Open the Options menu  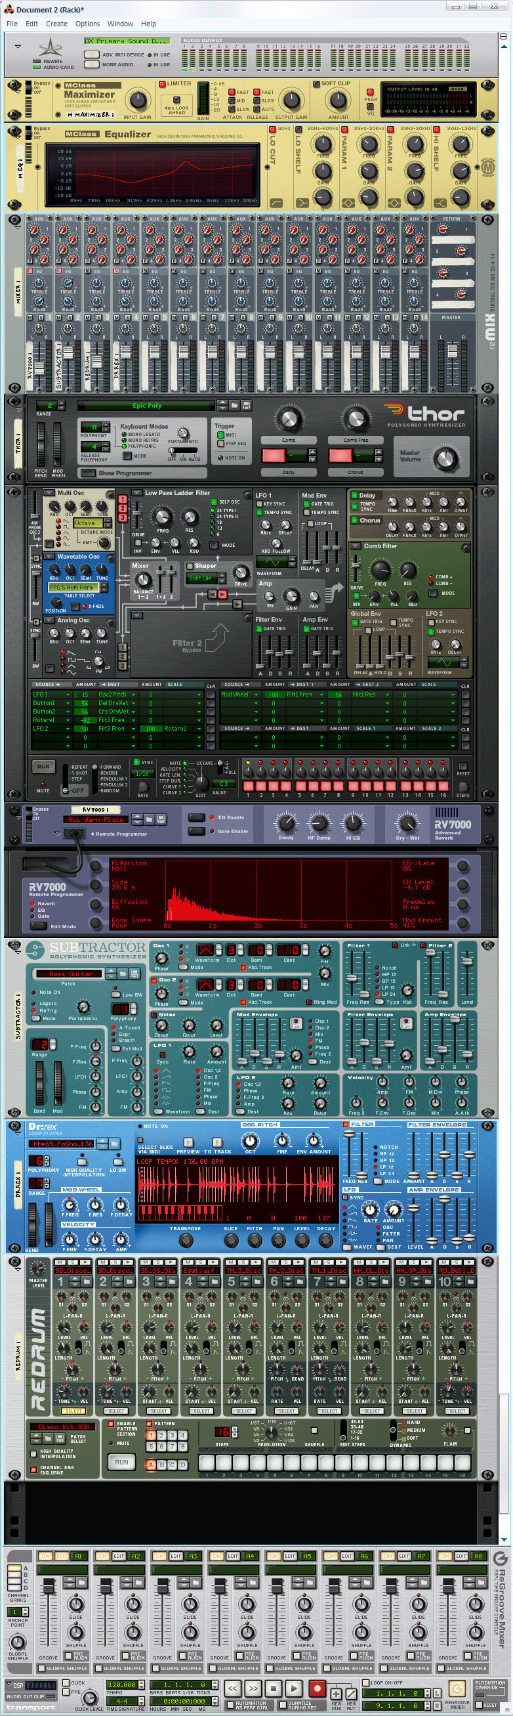pyautogui.click(x=87, y=24)
